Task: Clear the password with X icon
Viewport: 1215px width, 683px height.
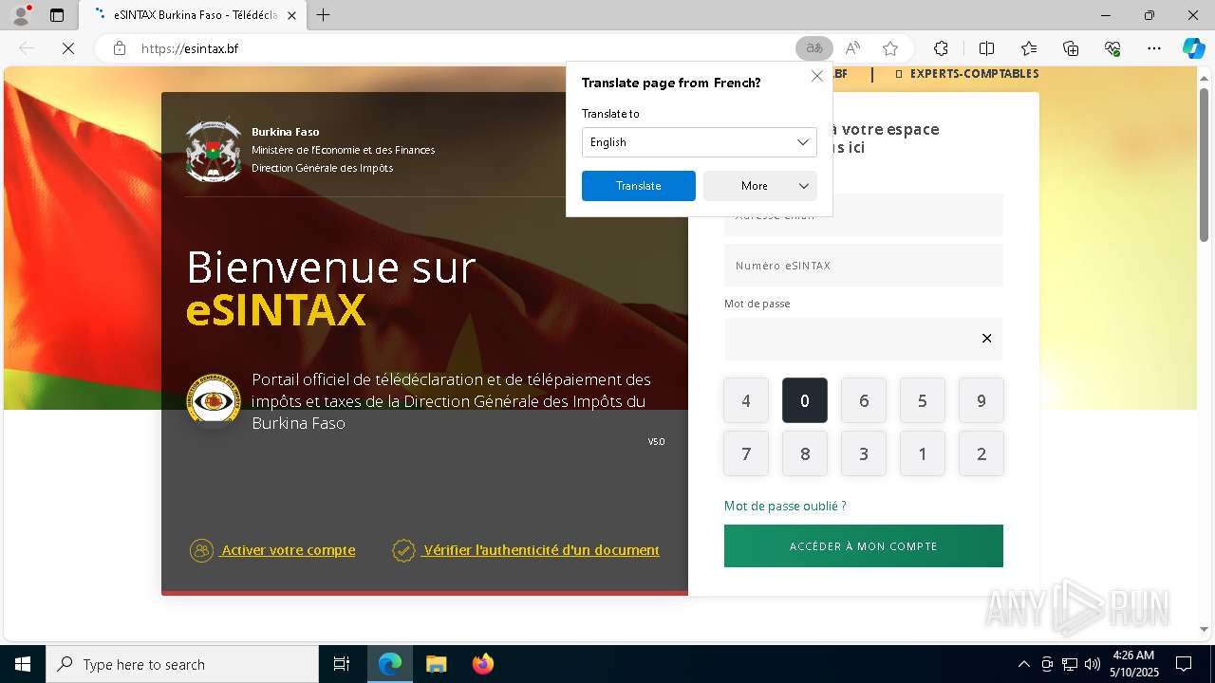Action: [986, 339]
